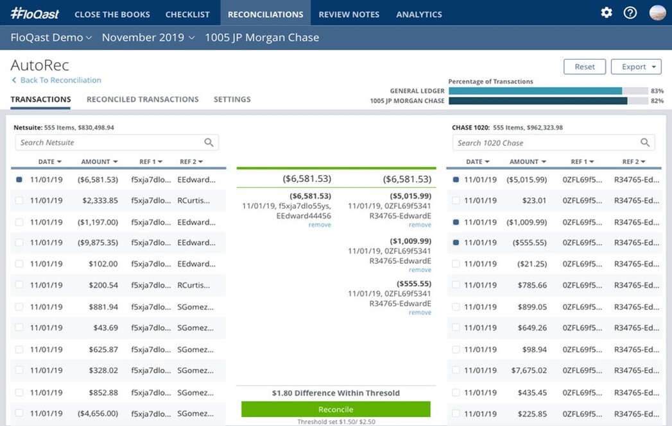
Task: Open the November 2019 period dropdown
Action: (x=147, y=37)
